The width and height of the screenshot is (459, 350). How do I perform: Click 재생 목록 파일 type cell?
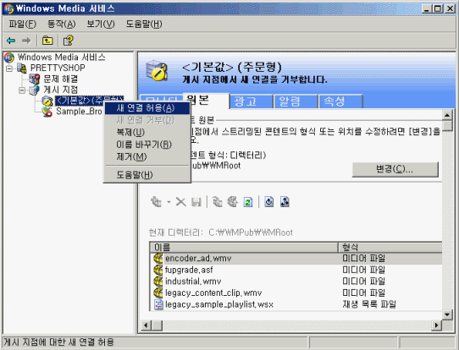369,304
